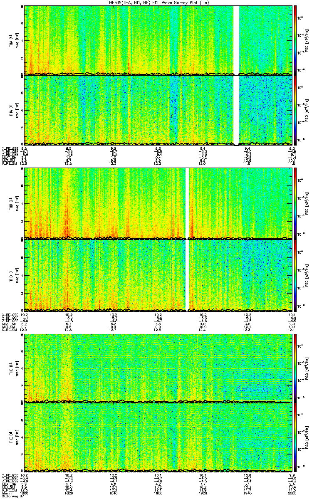Image resolution: width=312 pixels, height=499 pixels.
Task: Click the white data gap in THA B-perpendicular panel
Action: coord(236,40)
